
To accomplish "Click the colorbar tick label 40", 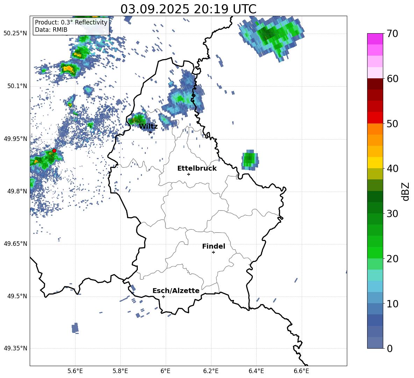I will 392,169.
